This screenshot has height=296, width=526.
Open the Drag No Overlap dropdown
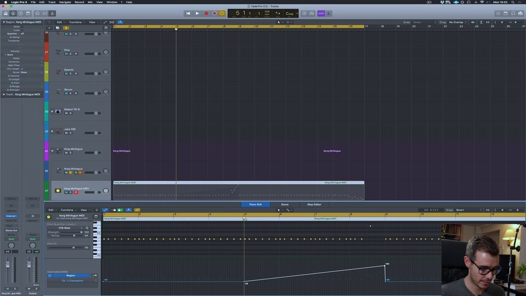[x=458, y=22]
